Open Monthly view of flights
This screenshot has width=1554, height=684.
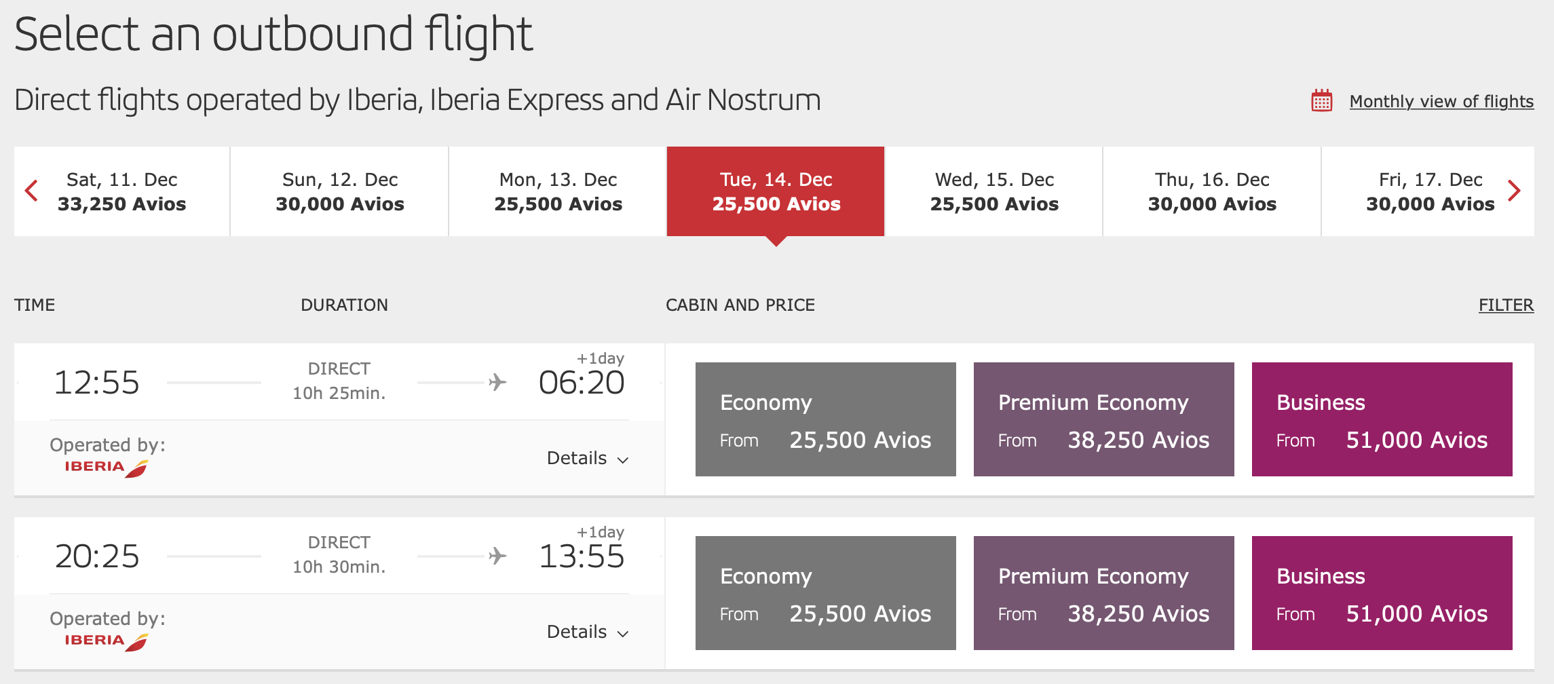point(1441,100)
